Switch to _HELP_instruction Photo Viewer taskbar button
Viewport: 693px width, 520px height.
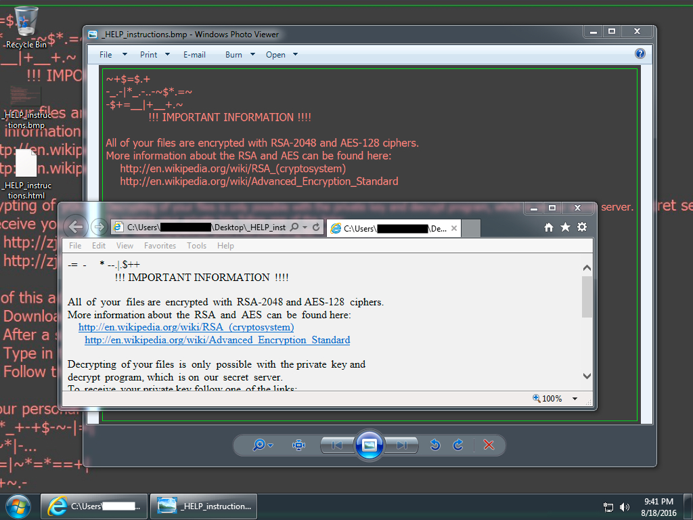tap(204, 506)
